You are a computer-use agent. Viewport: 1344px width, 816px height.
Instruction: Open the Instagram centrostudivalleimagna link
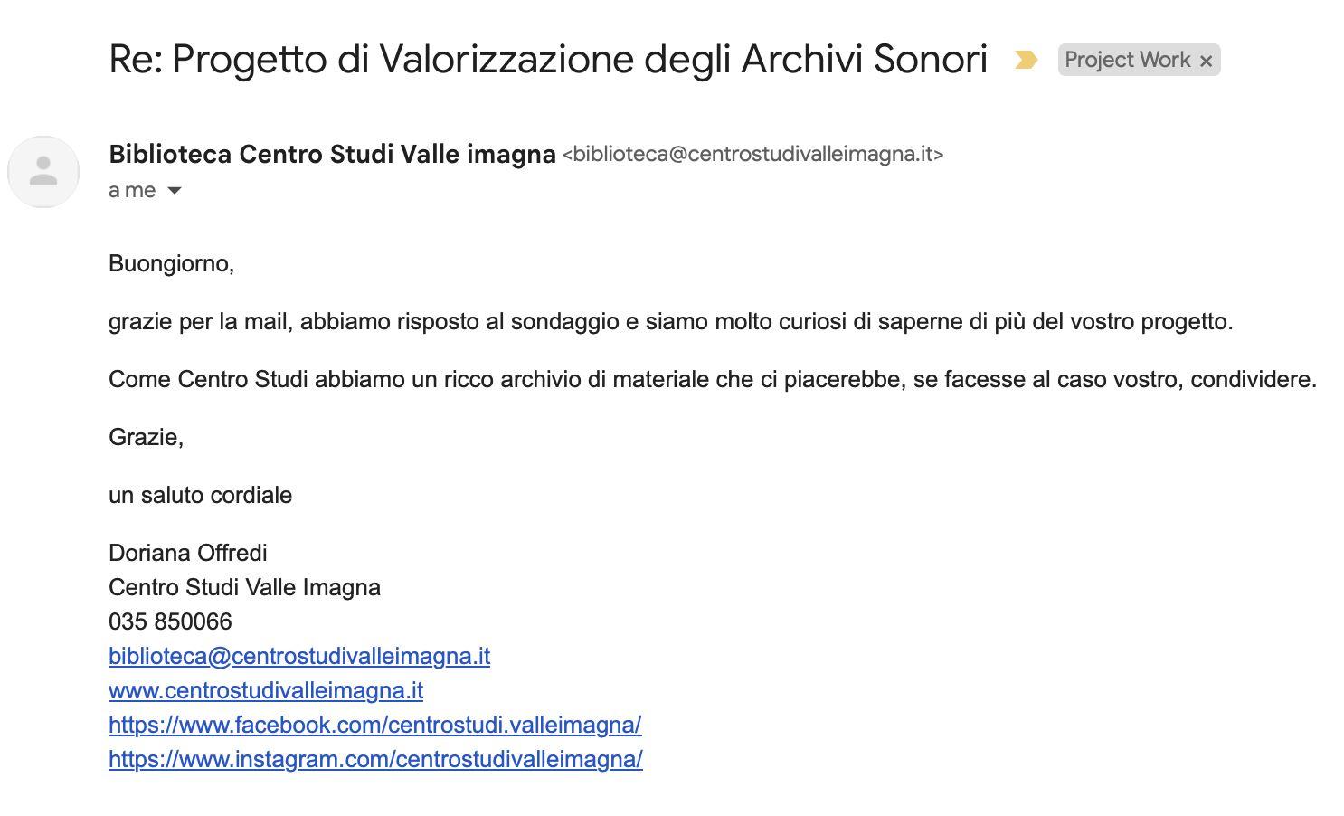pos(375,759)
